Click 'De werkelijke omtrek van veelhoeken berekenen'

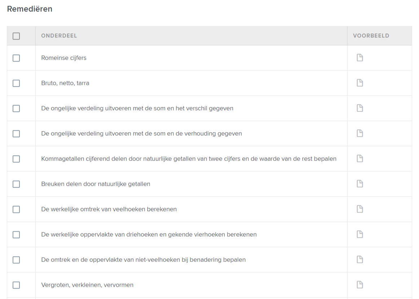109,209
